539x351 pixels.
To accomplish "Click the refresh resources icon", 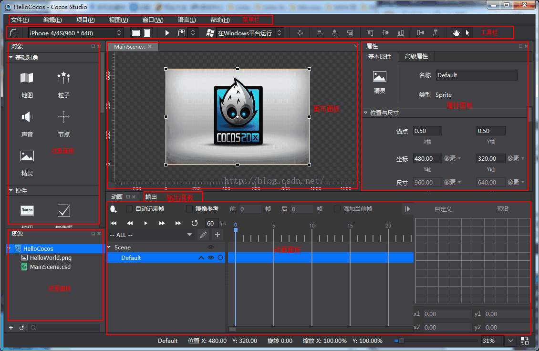I will pos(21,328).
